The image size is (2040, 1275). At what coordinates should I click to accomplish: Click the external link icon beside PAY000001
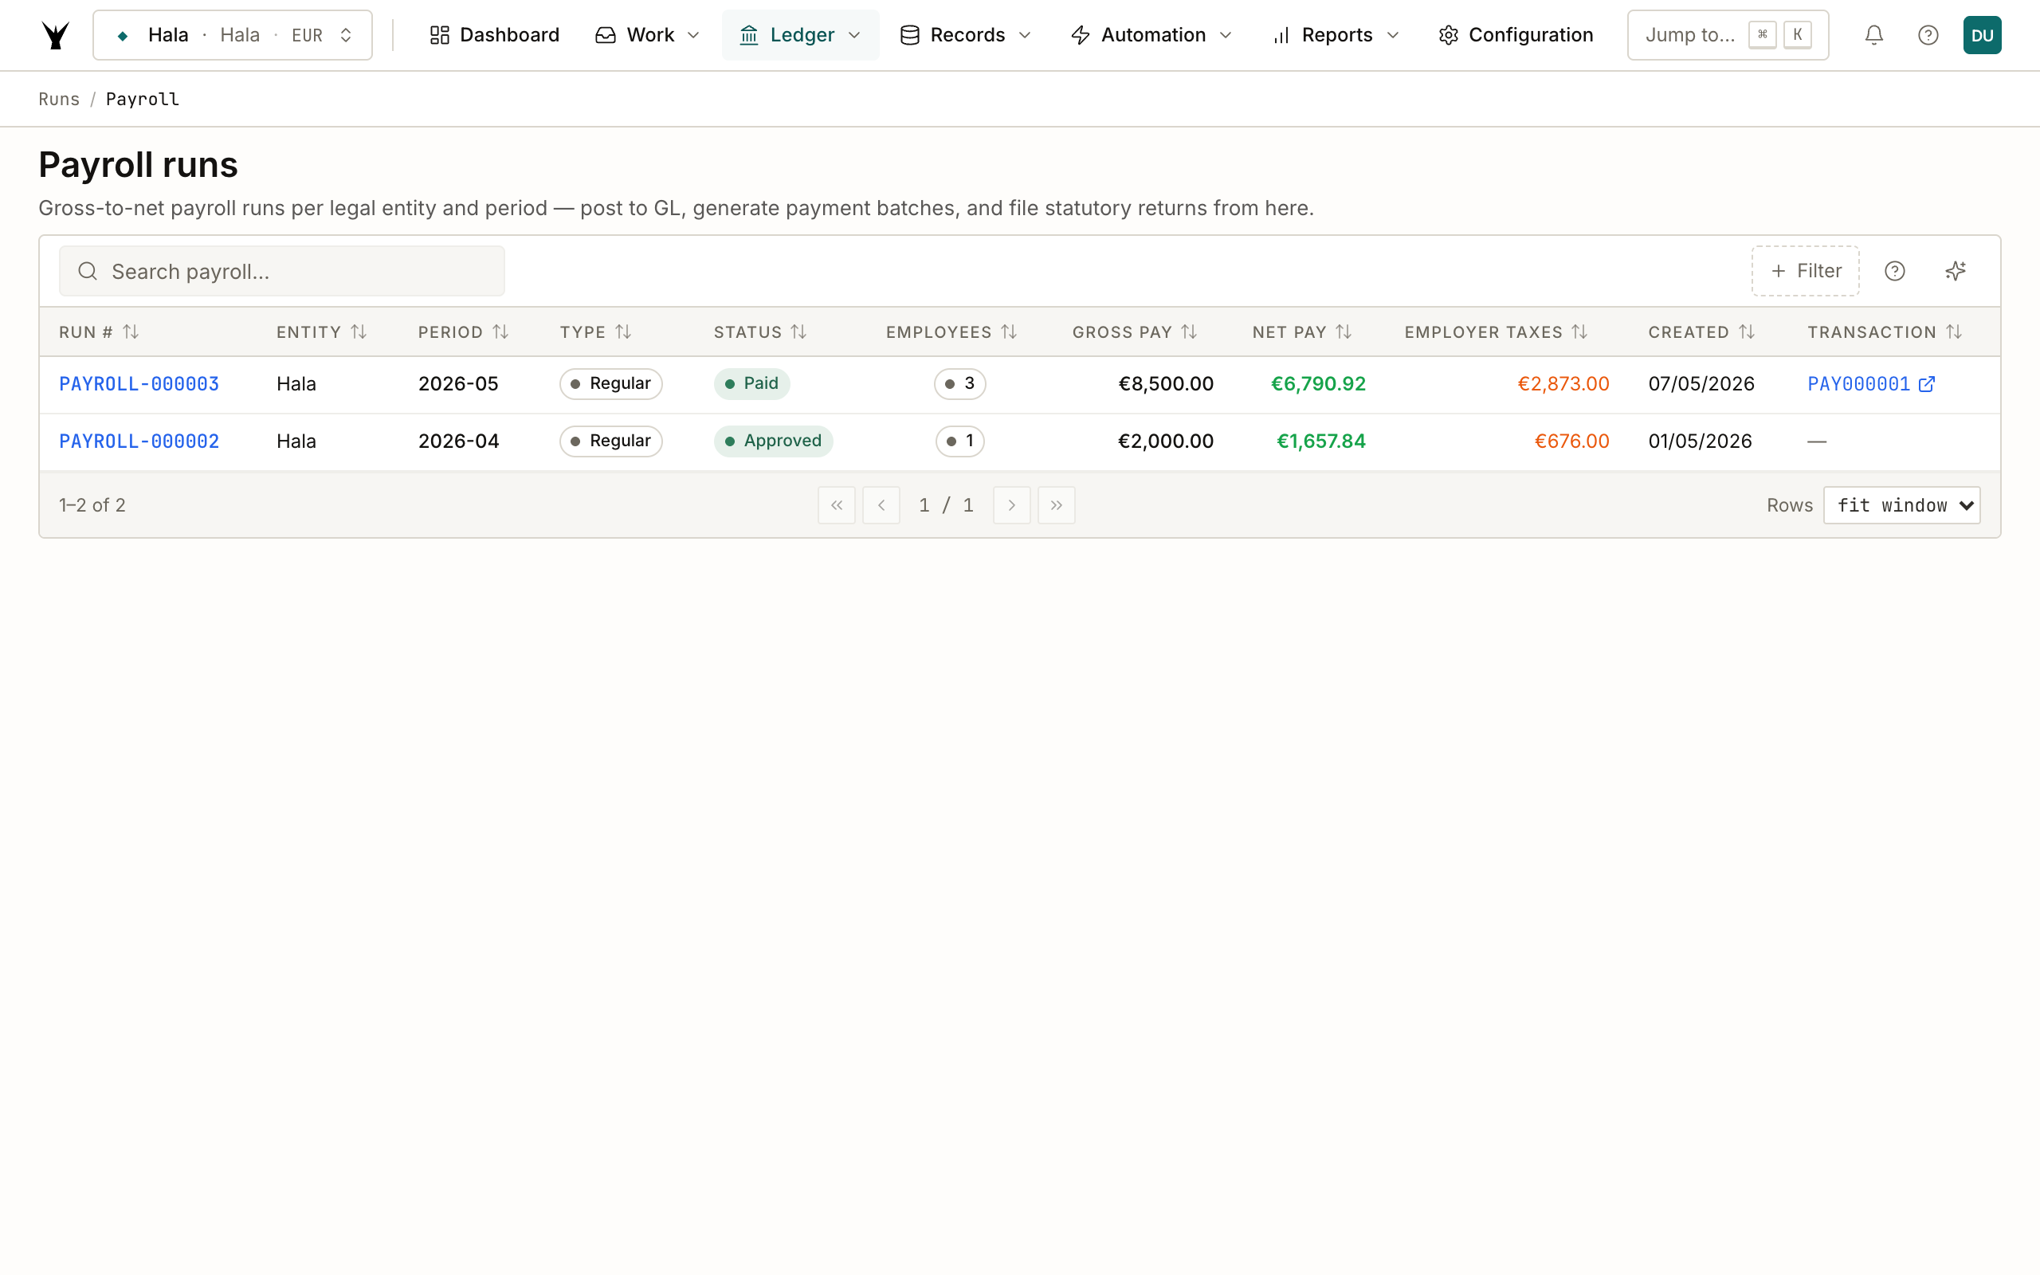1926,383
